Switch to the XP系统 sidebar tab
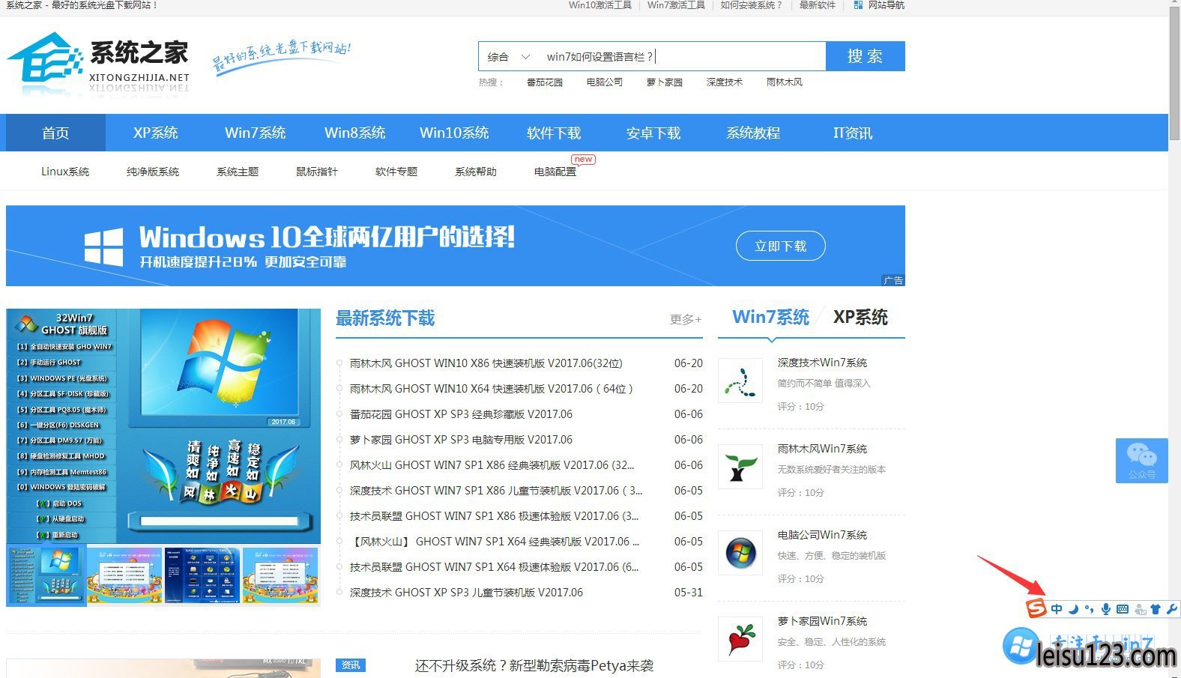1181x678 pixels. click(x=860, y=317)
